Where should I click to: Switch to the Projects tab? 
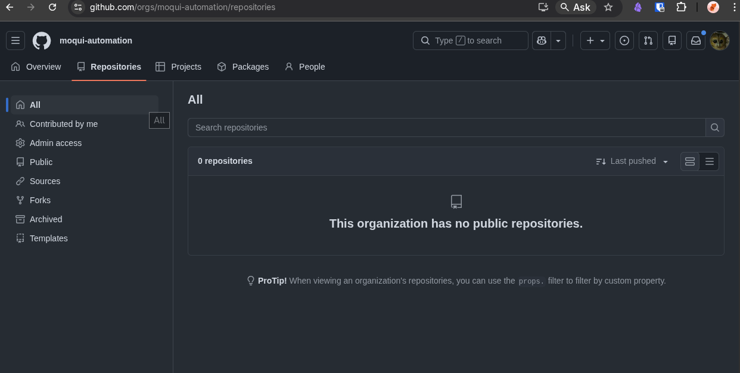pos(178,67)
